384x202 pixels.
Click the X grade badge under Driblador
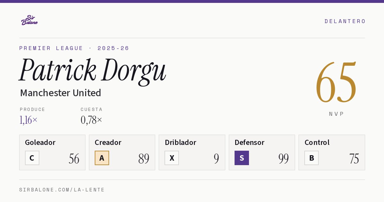click(x=172, y=158)
